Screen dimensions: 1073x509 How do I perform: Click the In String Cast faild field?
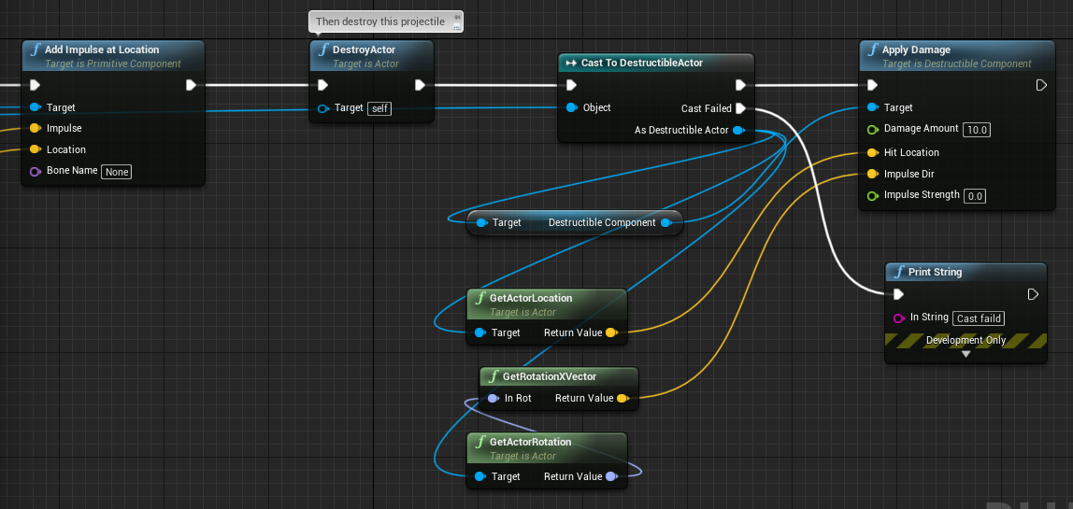point(979,318)
